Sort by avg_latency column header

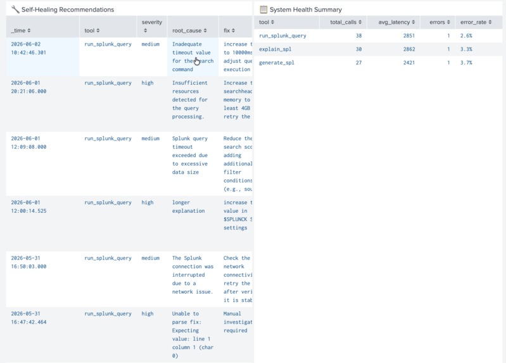396,22
